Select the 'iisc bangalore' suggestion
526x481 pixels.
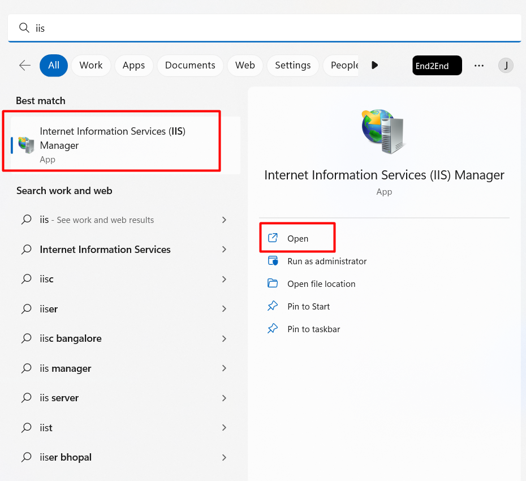pyautogui.click(x=126, y=338)
